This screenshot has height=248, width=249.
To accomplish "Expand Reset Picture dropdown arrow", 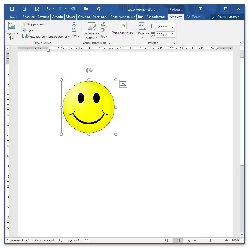I will 78,37.
